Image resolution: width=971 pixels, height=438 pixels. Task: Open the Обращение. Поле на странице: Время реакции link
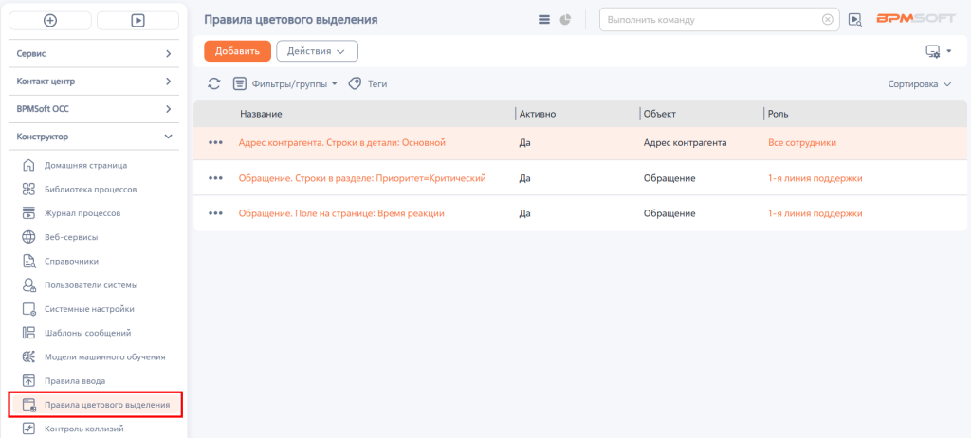(341, 213)
